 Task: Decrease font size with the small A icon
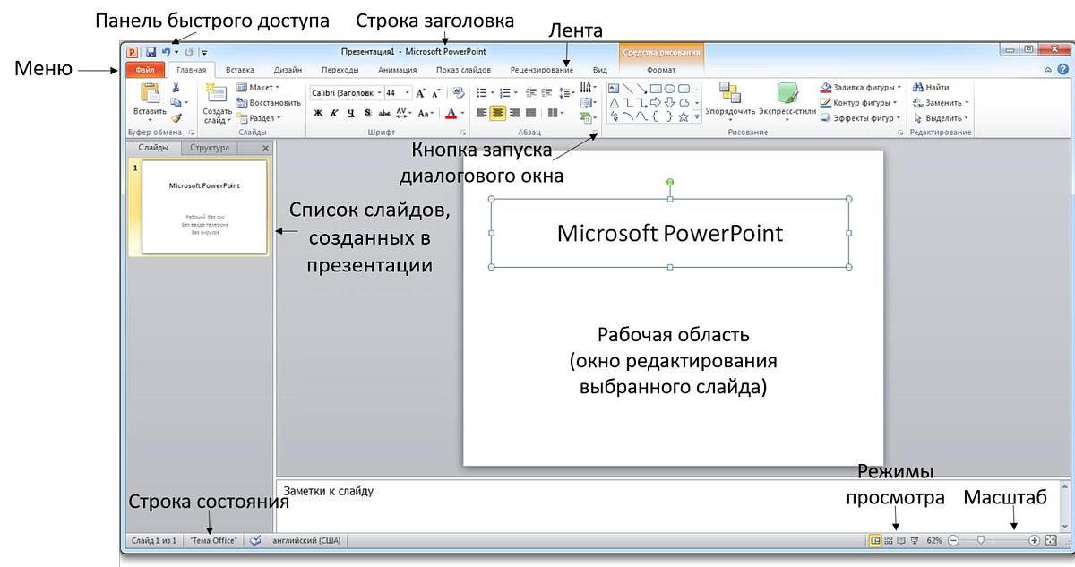pos(436,92)
